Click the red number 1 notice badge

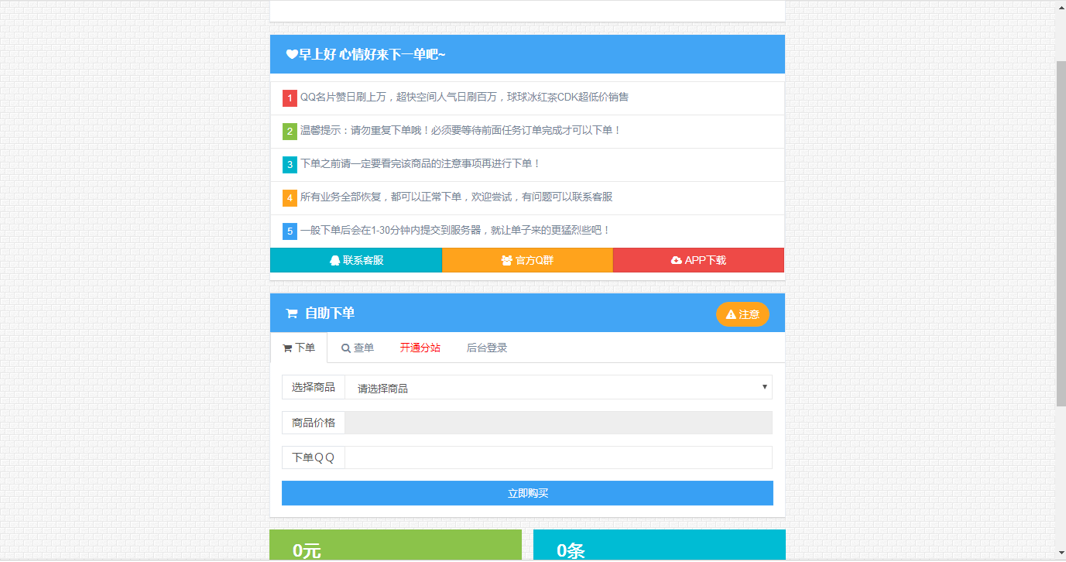(x=290, y=98)
